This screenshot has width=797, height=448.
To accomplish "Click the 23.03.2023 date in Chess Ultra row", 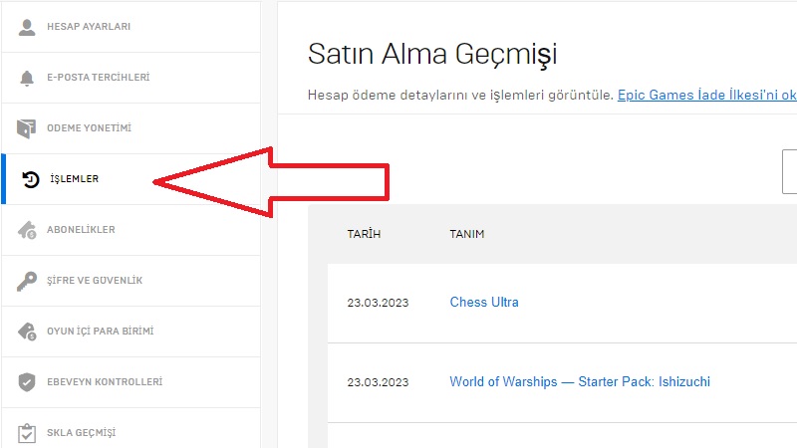I will 378,303.
